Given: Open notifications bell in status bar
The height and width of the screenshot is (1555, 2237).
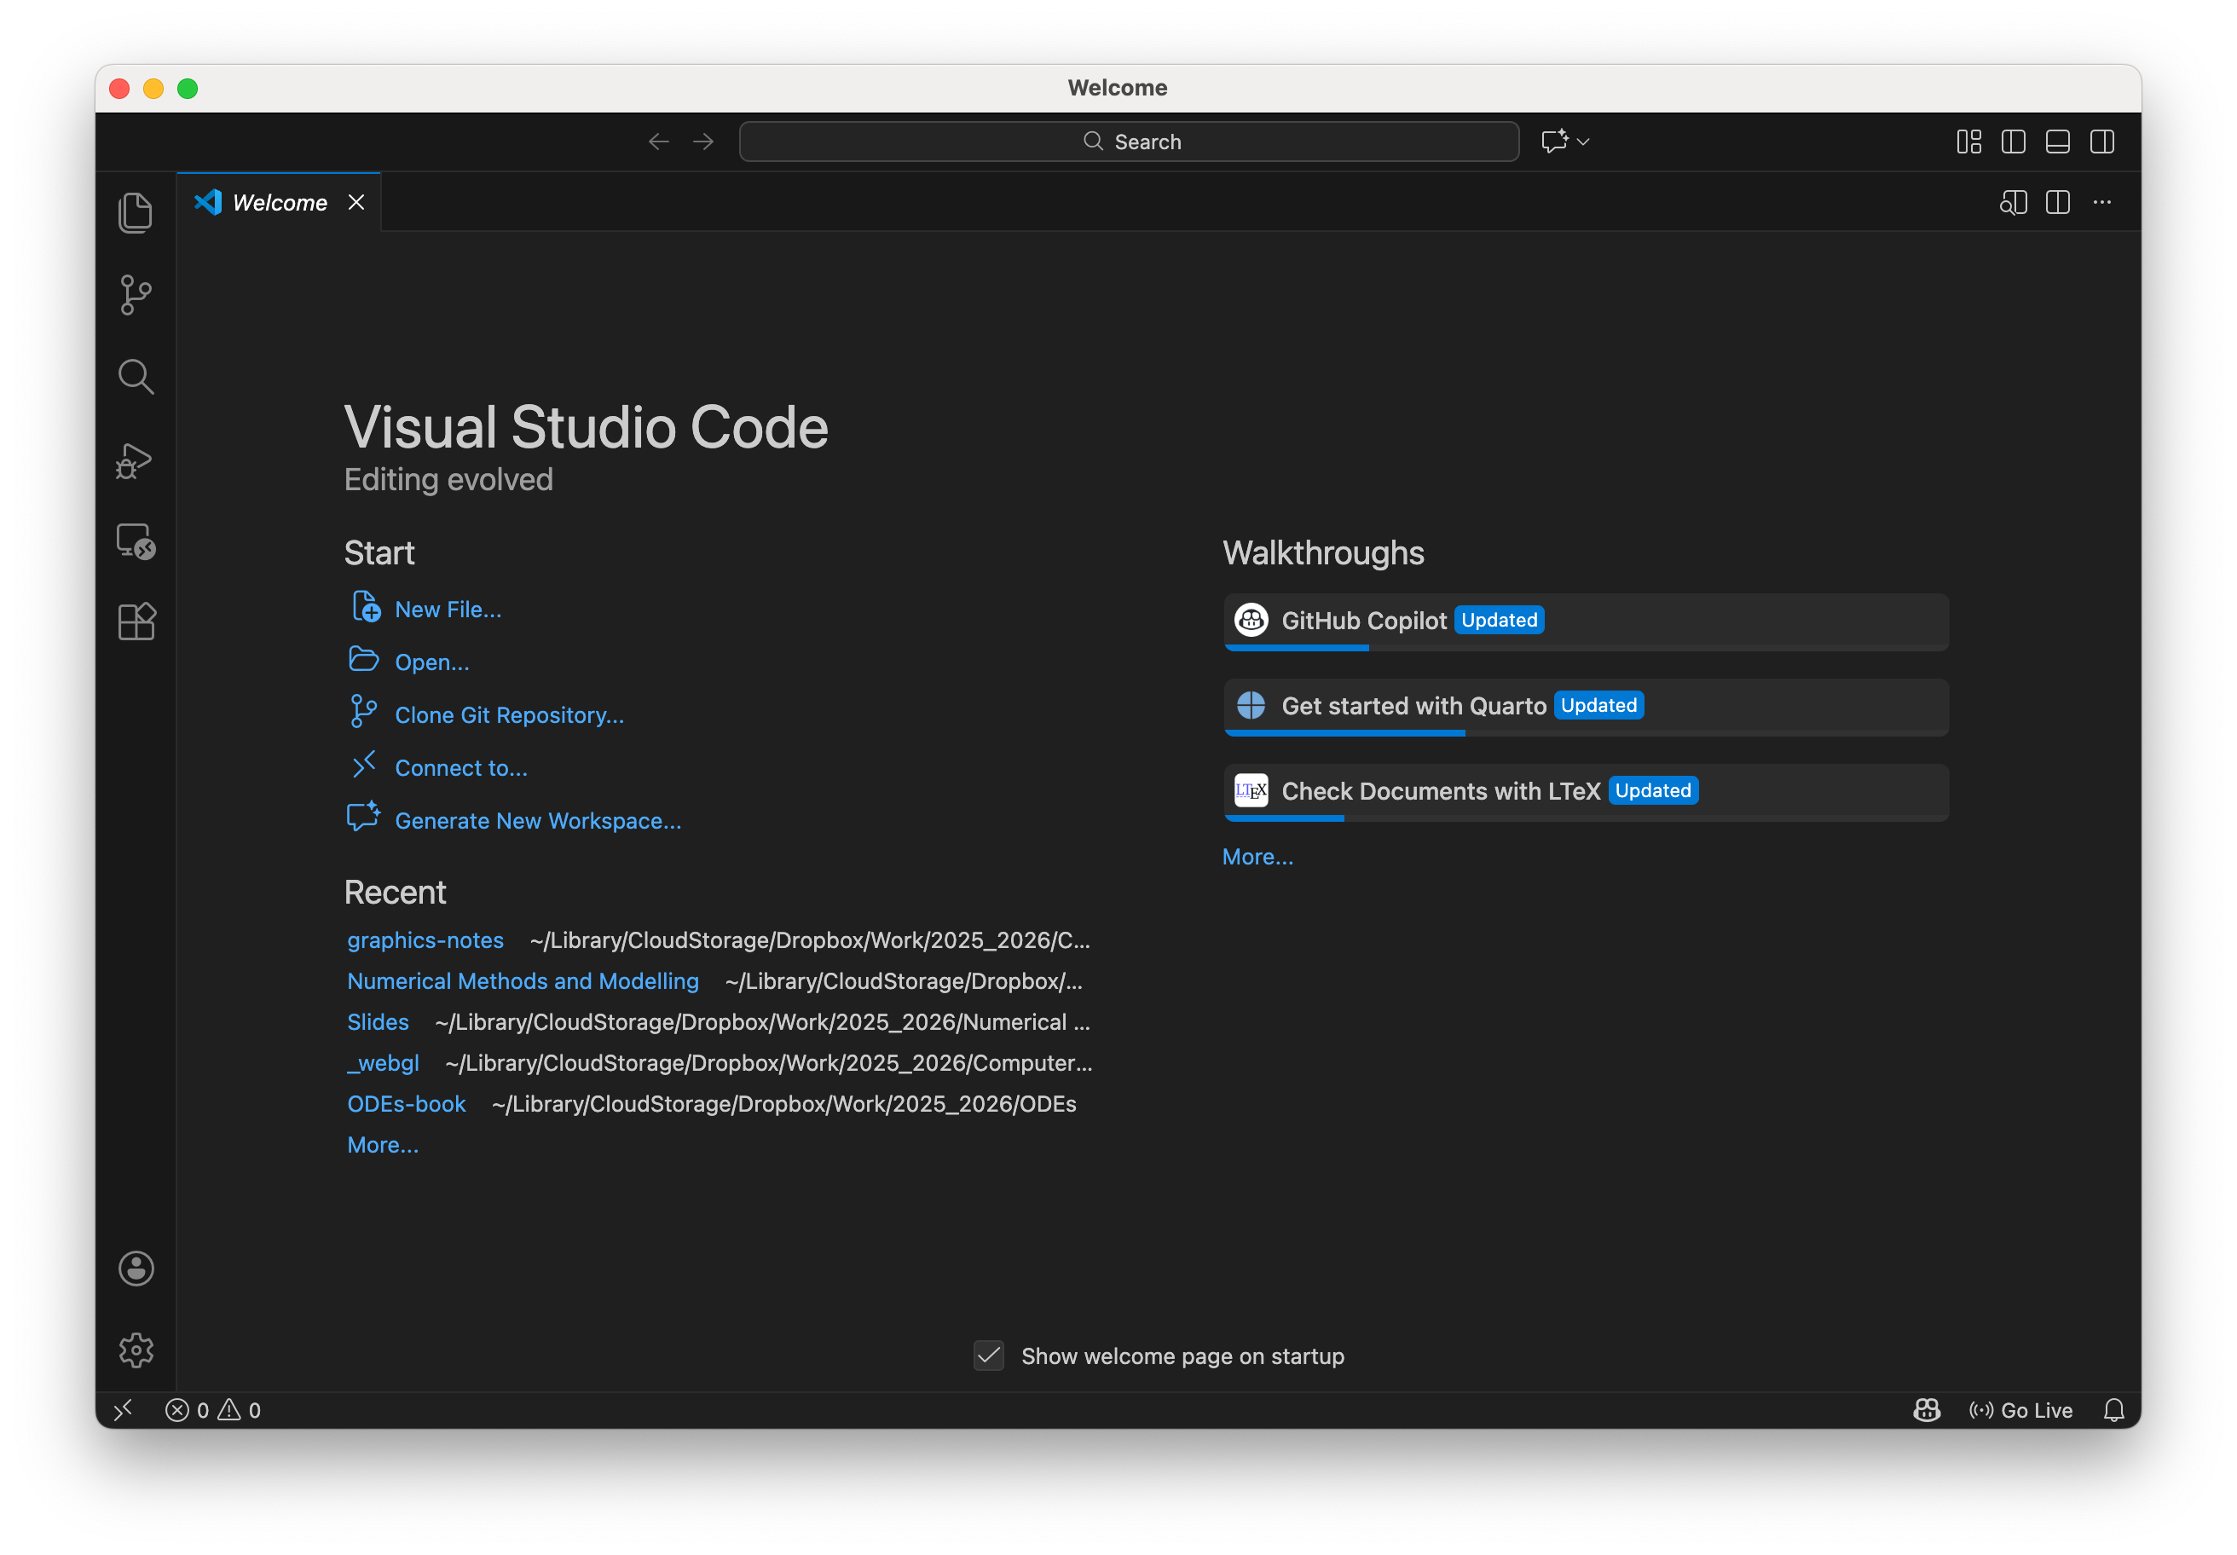Looking at the screenshot, I should click(x=2114, y=1410).
